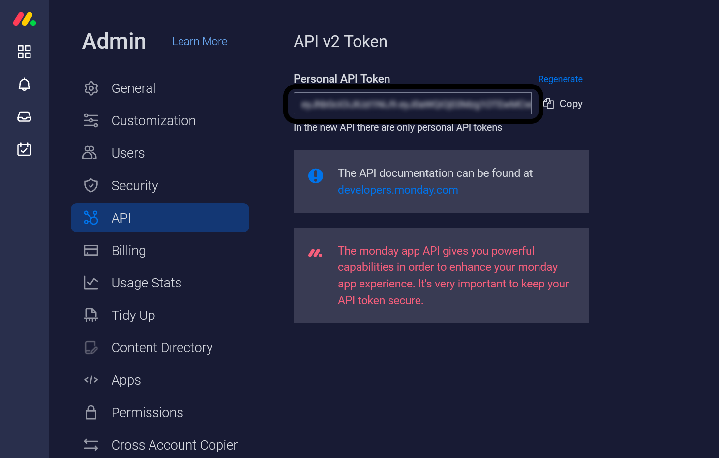Click the Permissions lock icon
Image resolution: width=719 pixels, height=458 pixels.
(91, 412)
